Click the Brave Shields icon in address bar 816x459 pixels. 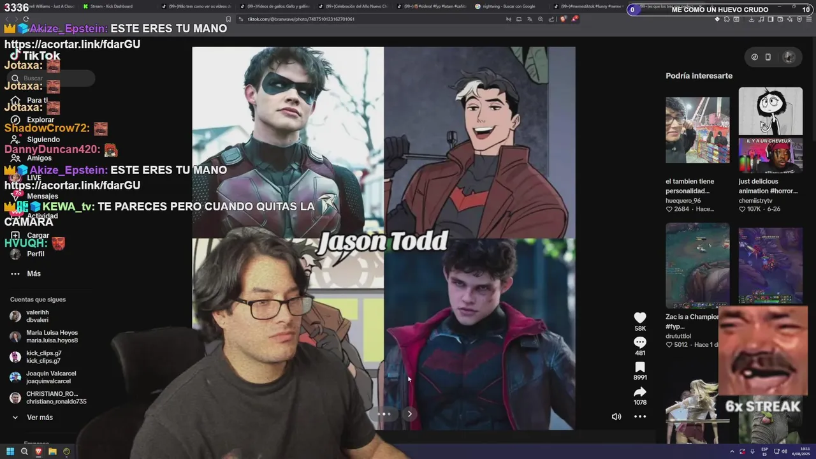563,19
